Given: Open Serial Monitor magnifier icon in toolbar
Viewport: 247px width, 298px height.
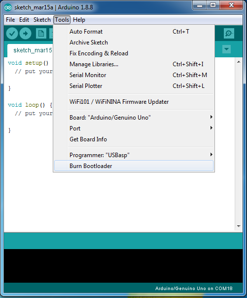Looking at the screenshot, I should pyautogui.click(x=229, y=34).
